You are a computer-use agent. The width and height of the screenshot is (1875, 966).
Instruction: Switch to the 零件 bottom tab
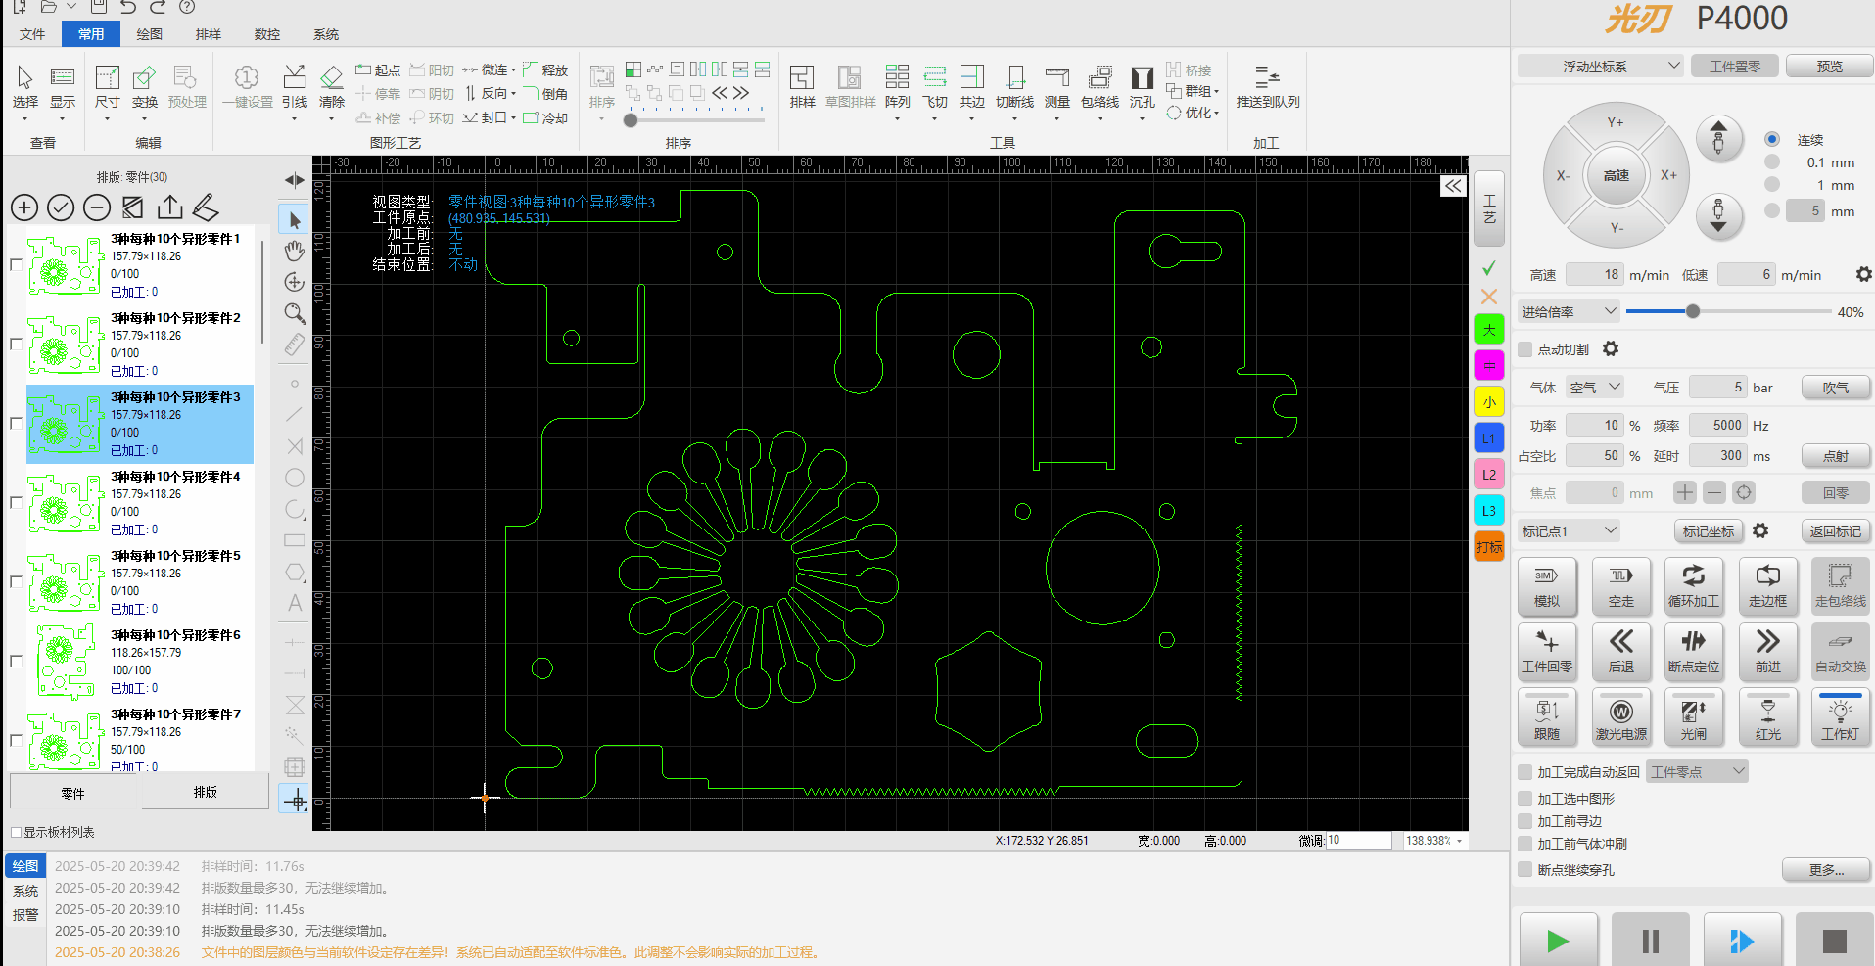73,793
